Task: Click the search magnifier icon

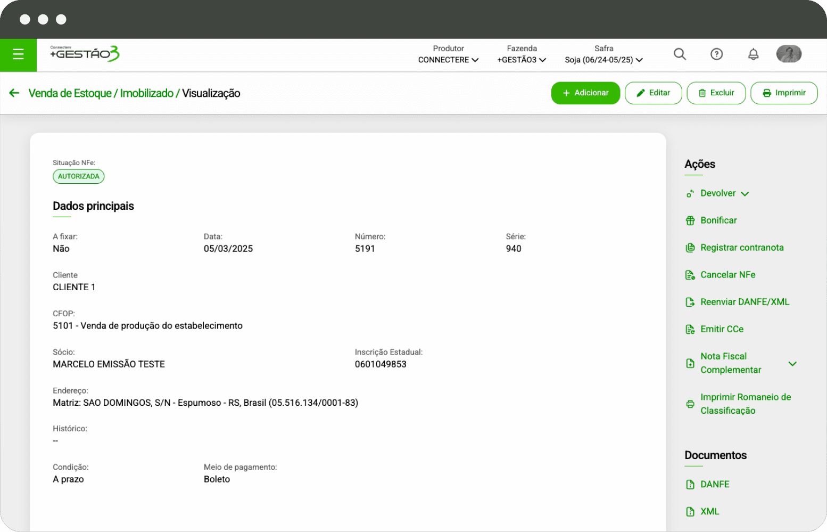Action: [x=680, y=54]
